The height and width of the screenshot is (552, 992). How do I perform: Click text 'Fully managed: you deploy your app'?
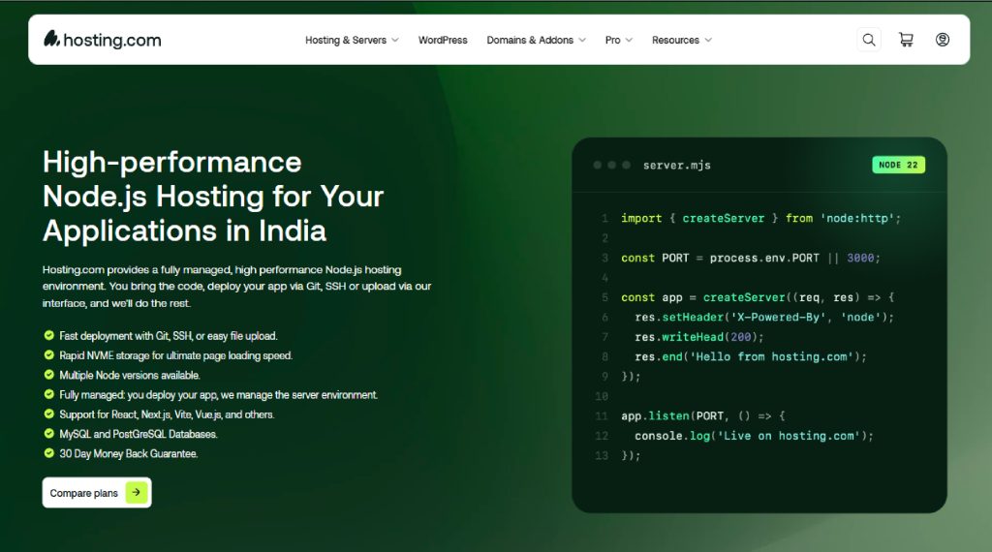218,394
